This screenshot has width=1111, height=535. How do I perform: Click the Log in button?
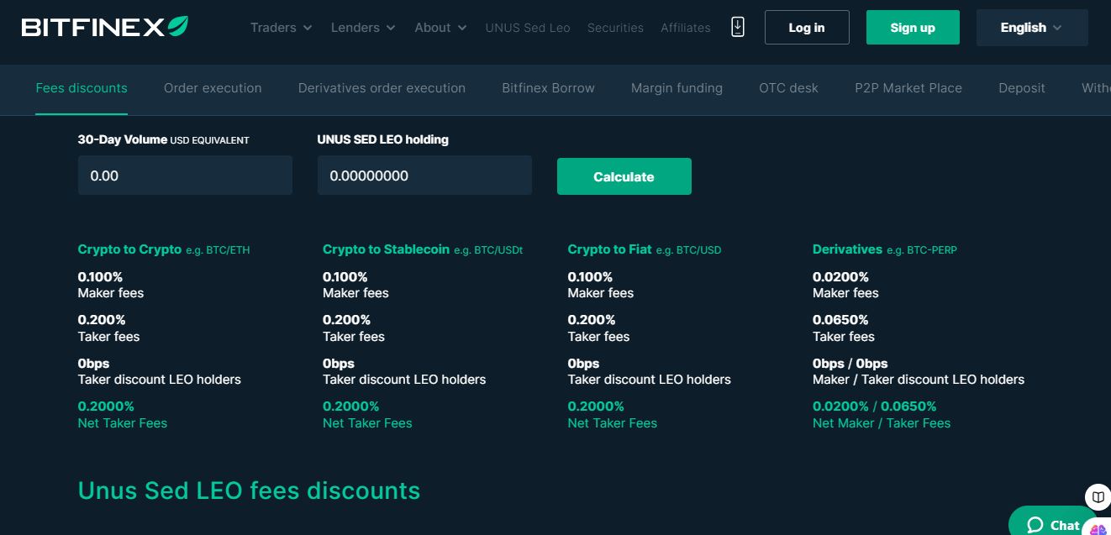point(807,28)
